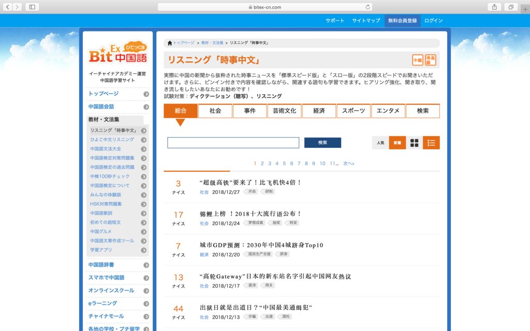Click the BitEx 中国語 site logo
Screen dimensions: 530x331
117,53
